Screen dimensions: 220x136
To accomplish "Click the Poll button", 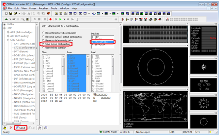I will 32,128.
